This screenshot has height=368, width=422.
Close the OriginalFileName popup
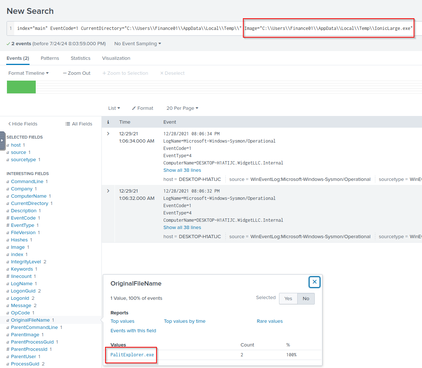[x=314, y=282]
